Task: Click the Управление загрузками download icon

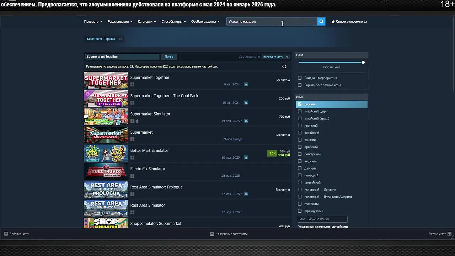Action: (212, 234)
